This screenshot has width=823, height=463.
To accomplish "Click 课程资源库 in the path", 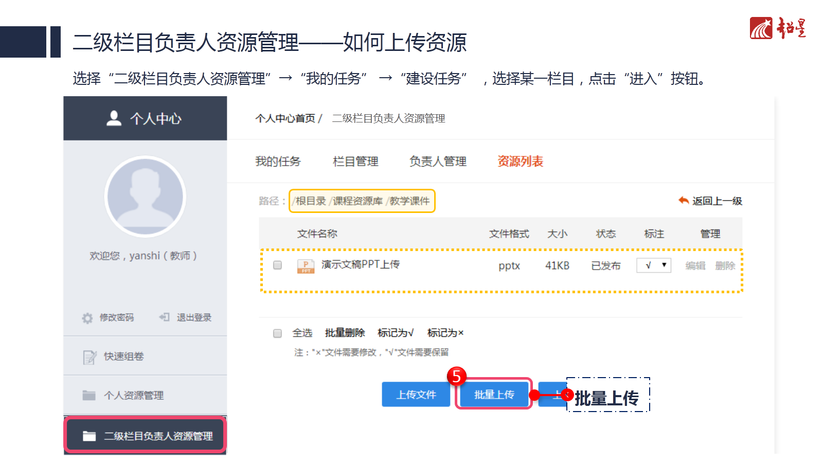I will 357,201.
